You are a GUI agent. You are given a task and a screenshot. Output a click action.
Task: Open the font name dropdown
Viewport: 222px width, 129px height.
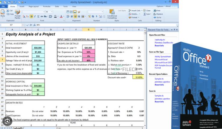[x=44, y=12]
